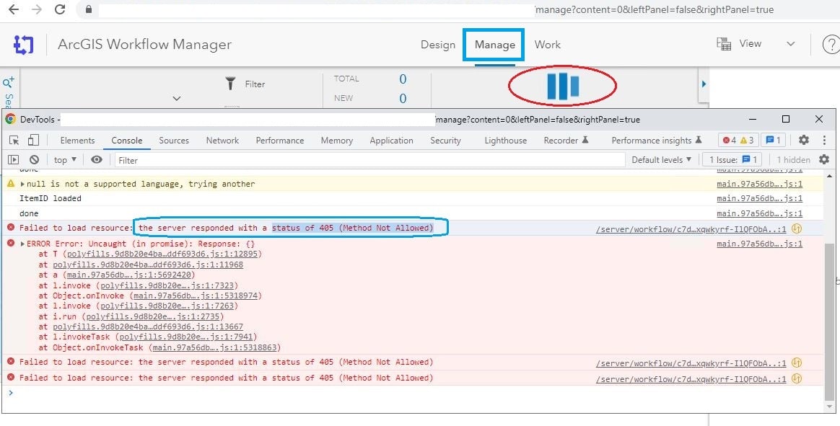Open the Performance tab in DevTools
Image resolution: width=840 pixels, height=426 pixels.
coord(280,141)
